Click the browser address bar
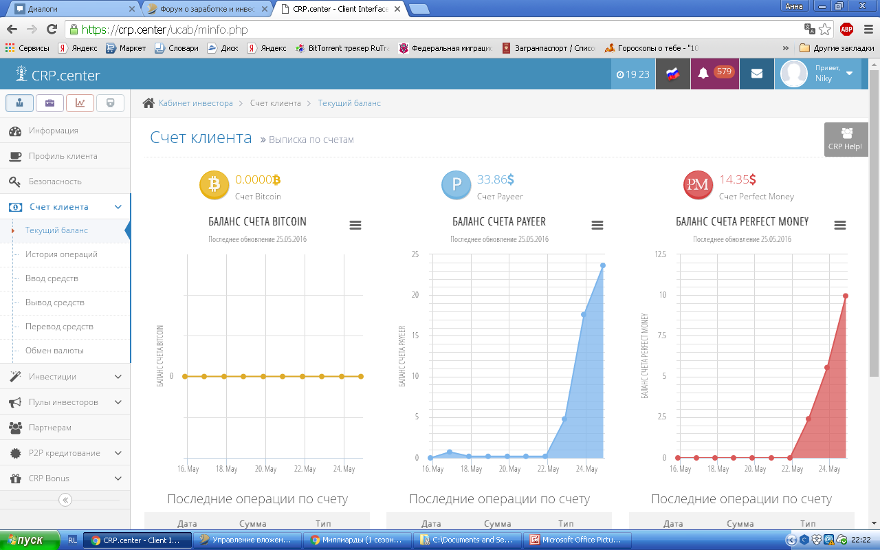The image size is (880, 550). coord(440,30)
